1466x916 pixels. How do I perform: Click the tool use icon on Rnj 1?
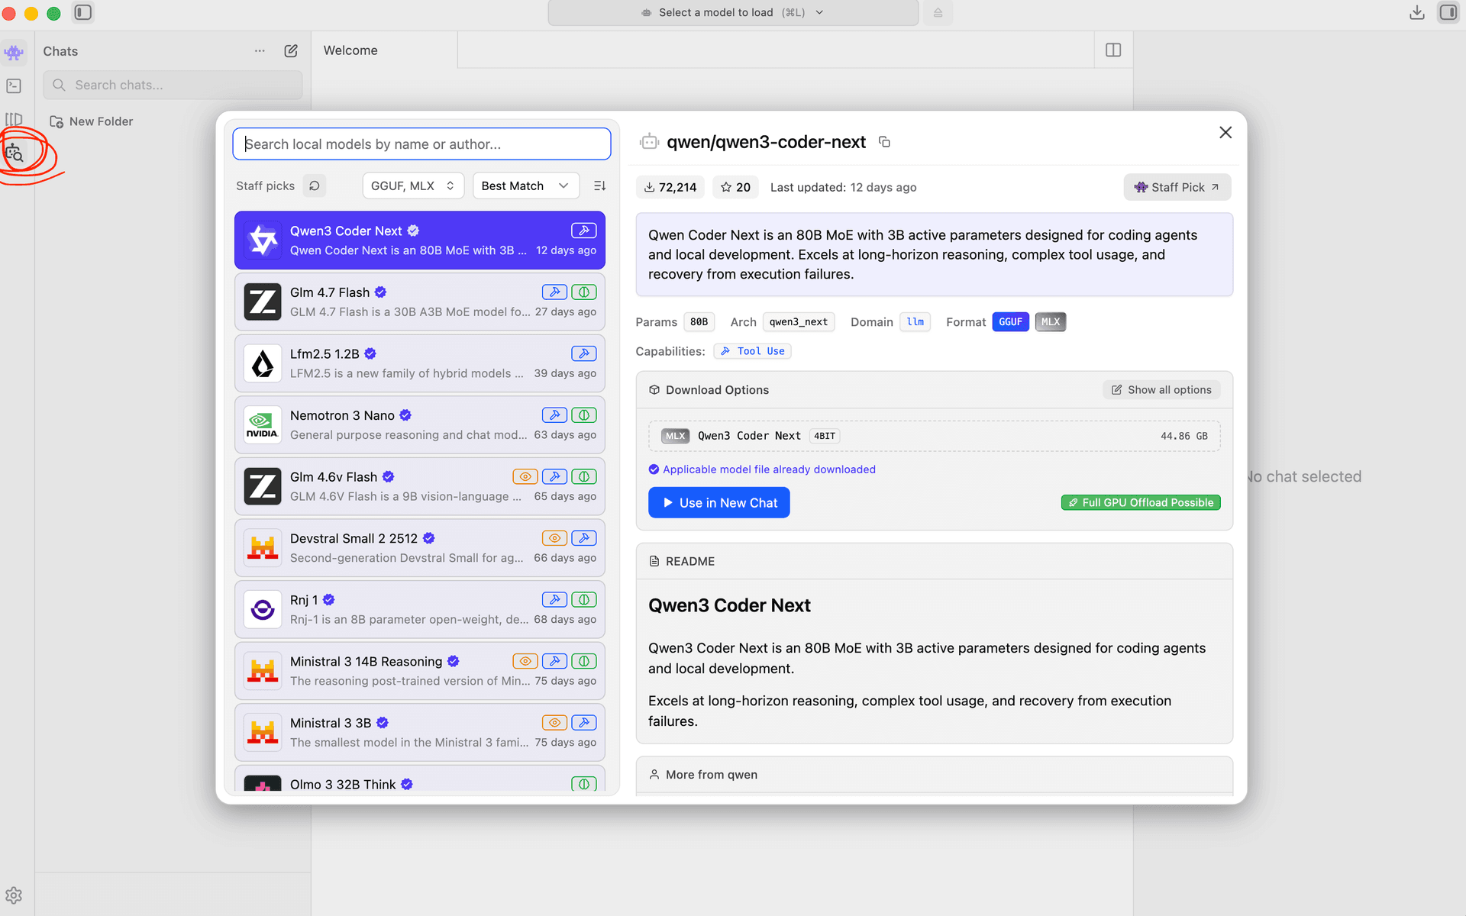coord(555,600)
